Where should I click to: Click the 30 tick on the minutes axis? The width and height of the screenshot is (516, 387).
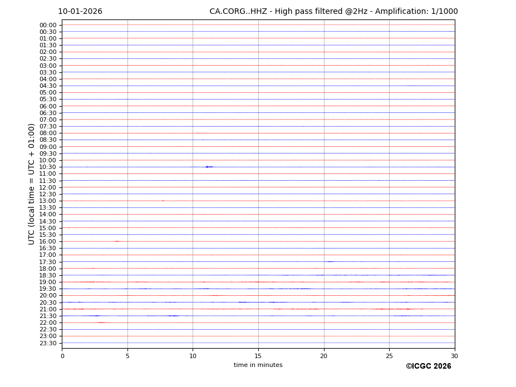454,356
